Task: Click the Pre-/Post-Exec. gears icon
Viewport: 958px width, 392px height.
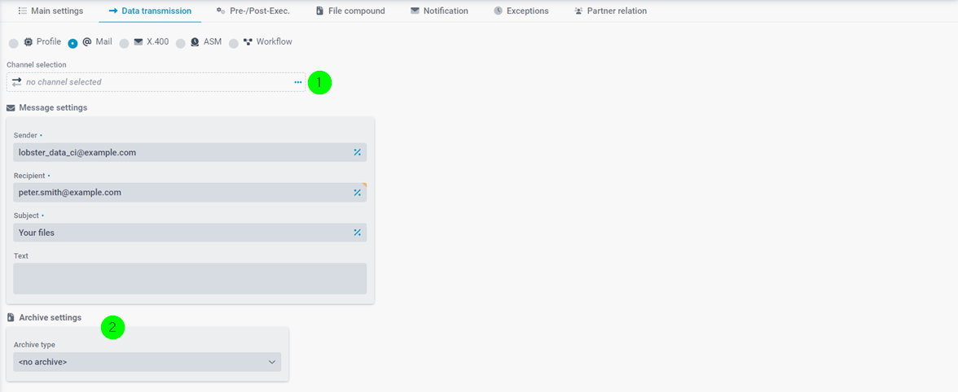Action: point(221,11)
